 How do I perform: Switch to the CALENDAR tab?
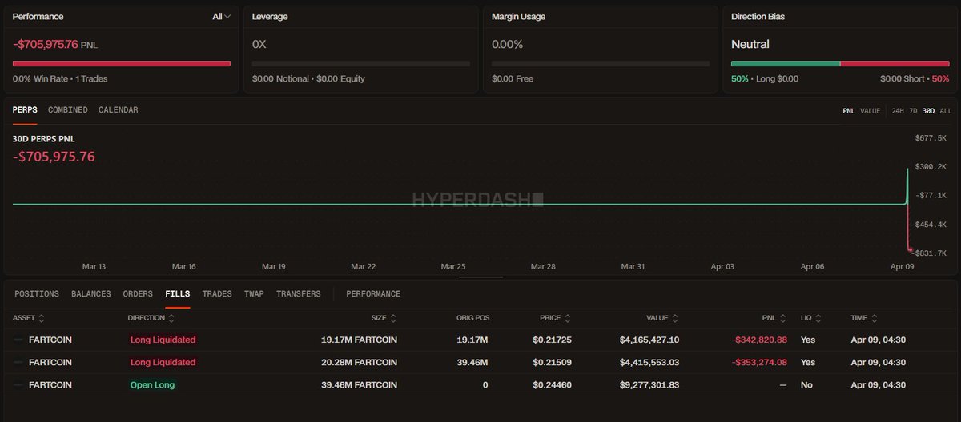point(118,110)
